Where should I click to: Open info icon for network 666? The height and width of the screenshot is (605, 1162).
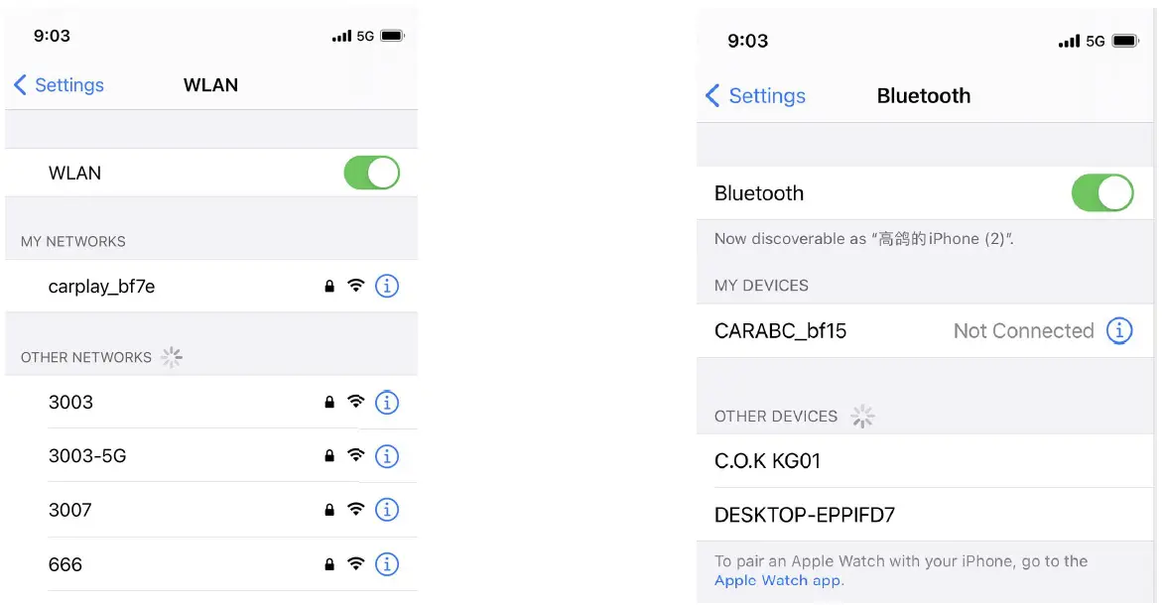(387, 564)
